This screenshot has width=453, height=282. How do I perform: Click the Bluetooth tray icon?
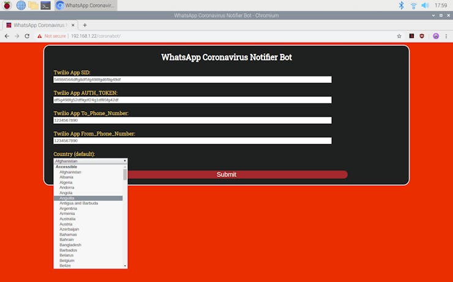[x=401, y=5]
